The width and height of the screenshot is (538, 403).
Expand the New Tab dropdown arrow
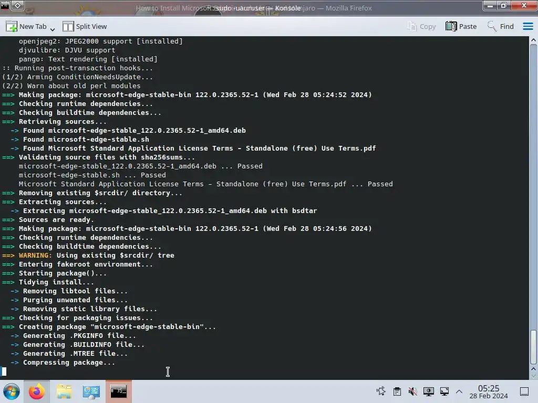coord(53,29)
